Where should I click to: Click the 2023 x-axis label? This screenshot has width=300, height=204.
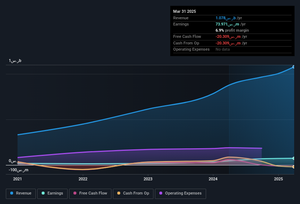click(148, 179)
